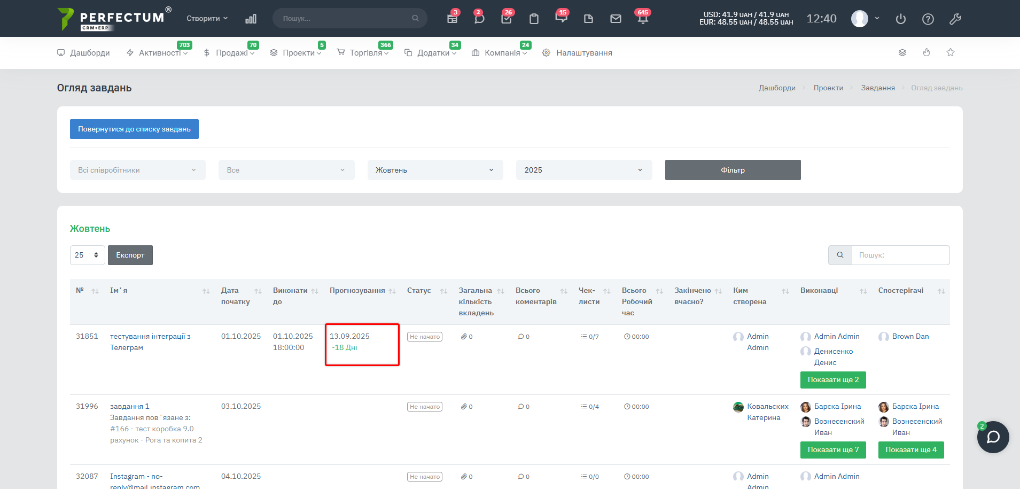Screen dimensions: 1020x489
Task: Open the mail envelope icon in header
Action: (616, 19)
